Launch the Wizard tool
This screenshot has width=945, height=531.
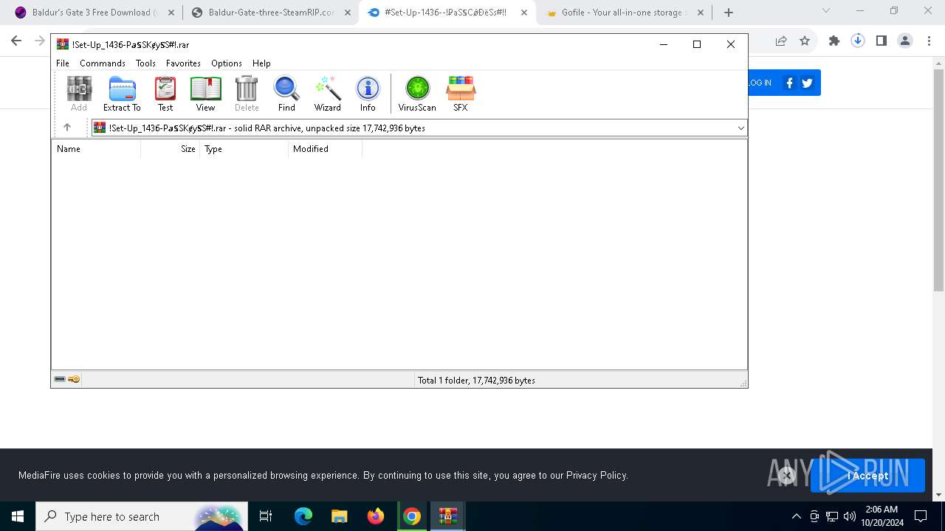point(328,94)
